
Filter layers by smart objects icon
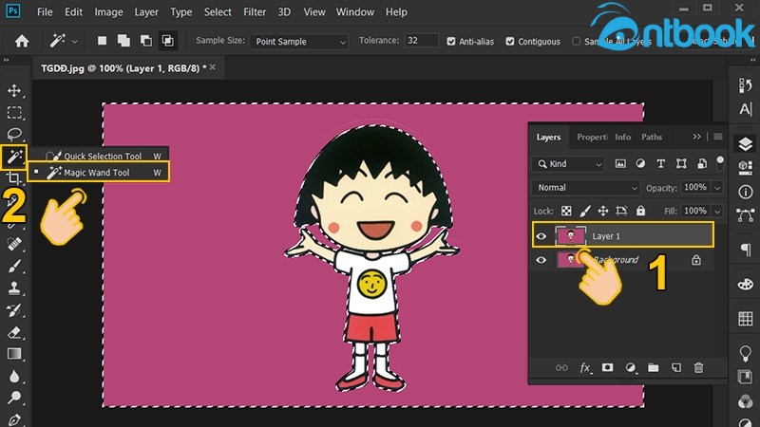(702, 163)
